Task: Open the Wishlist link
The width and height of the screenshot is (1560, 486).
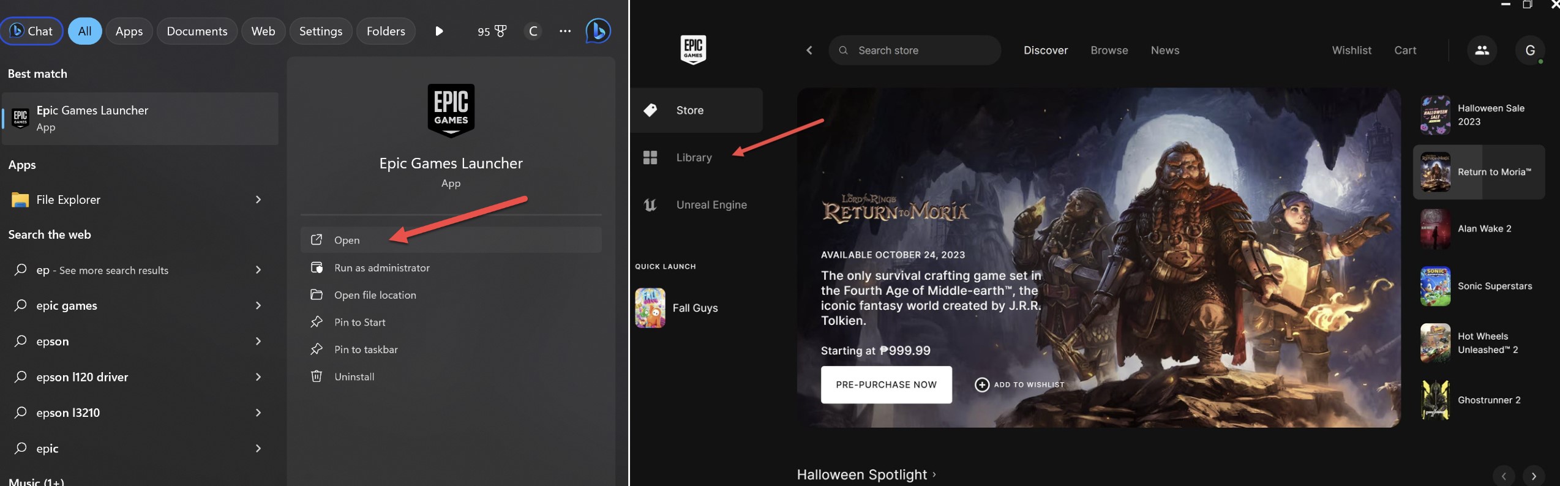Action: click(x=1351, y=50)
